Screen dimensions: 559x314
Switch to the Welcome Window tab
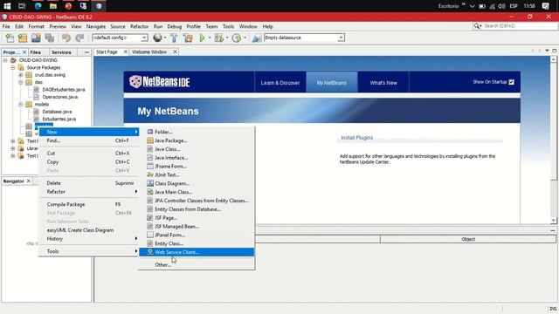149,52
